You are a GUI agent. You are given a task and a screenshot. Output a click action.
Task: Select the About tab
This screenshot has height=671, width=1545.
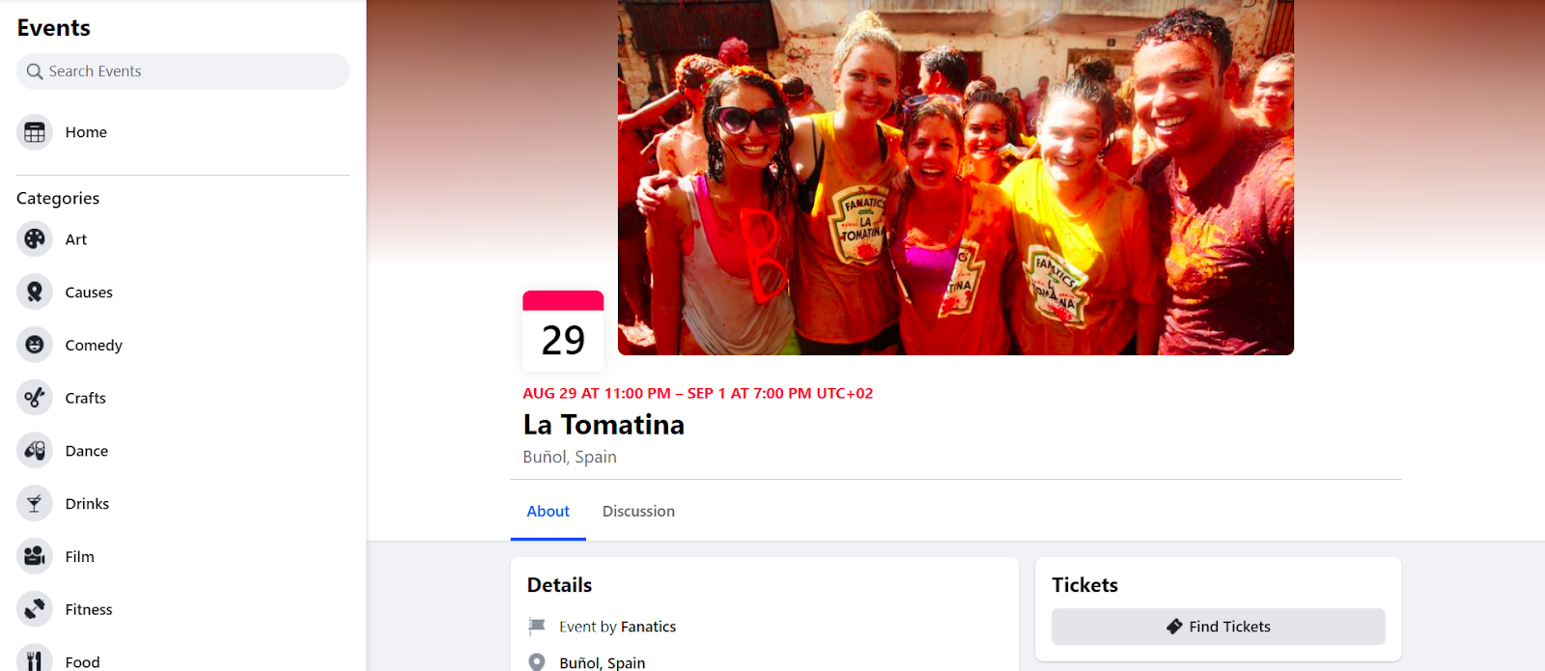click(548, 512)
